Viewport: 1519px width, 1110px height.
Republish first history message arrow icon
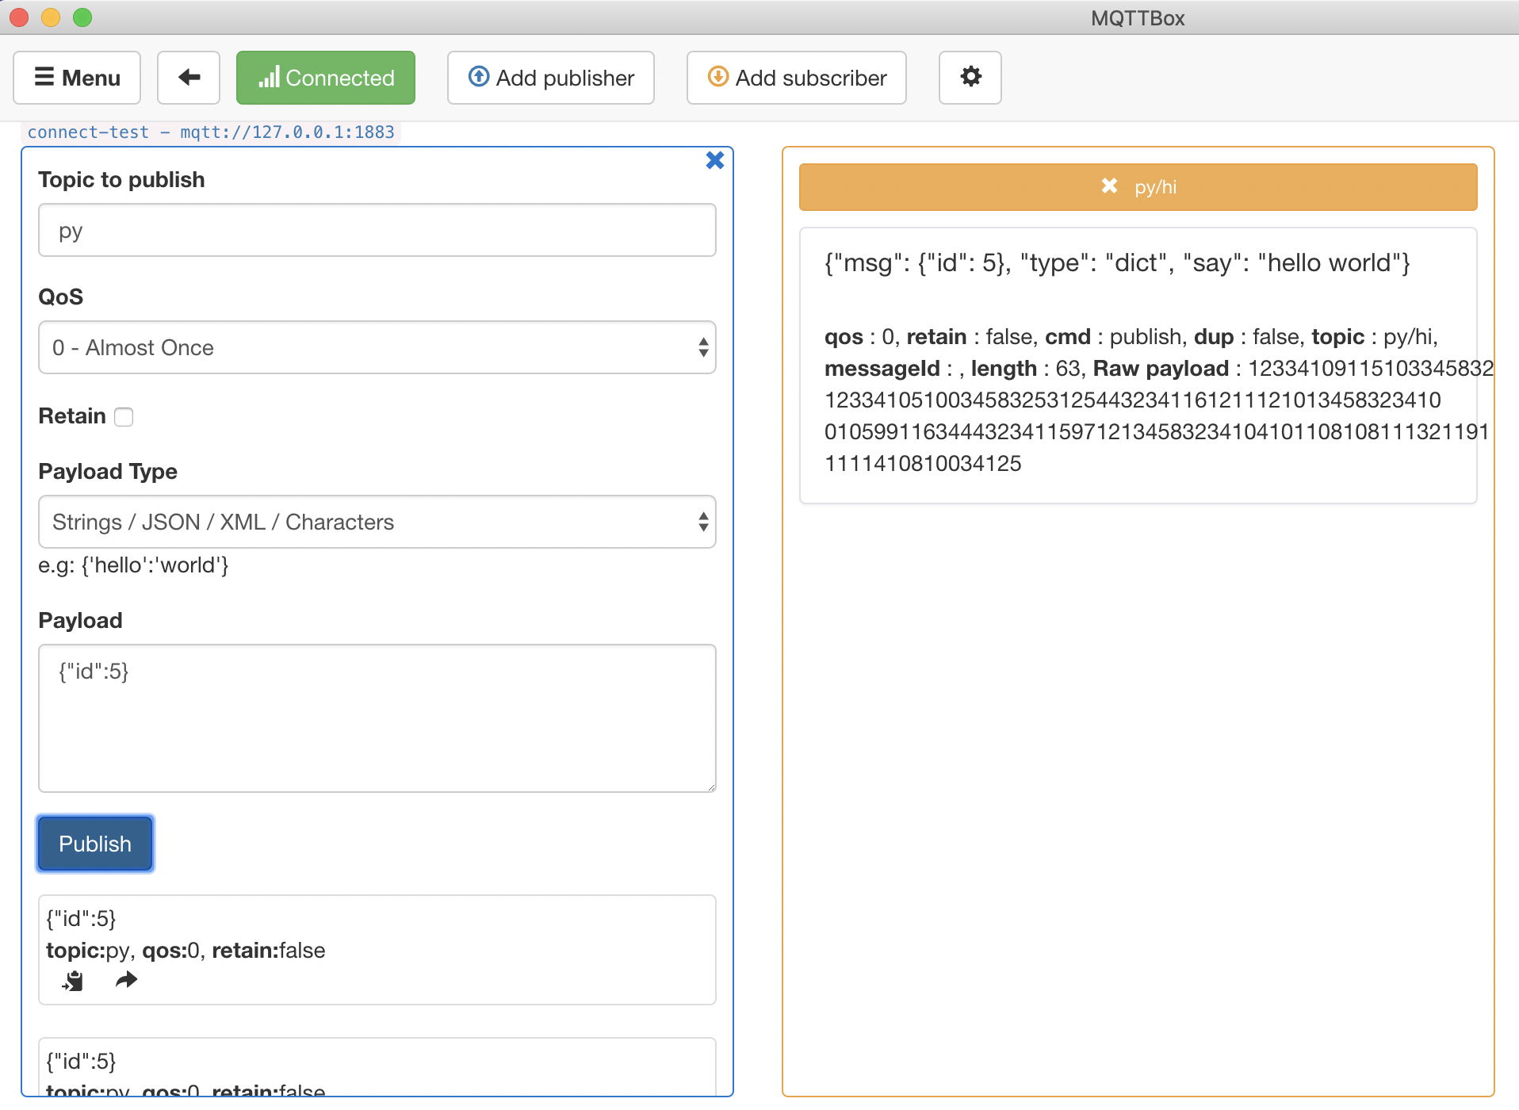tap(126, 981)
